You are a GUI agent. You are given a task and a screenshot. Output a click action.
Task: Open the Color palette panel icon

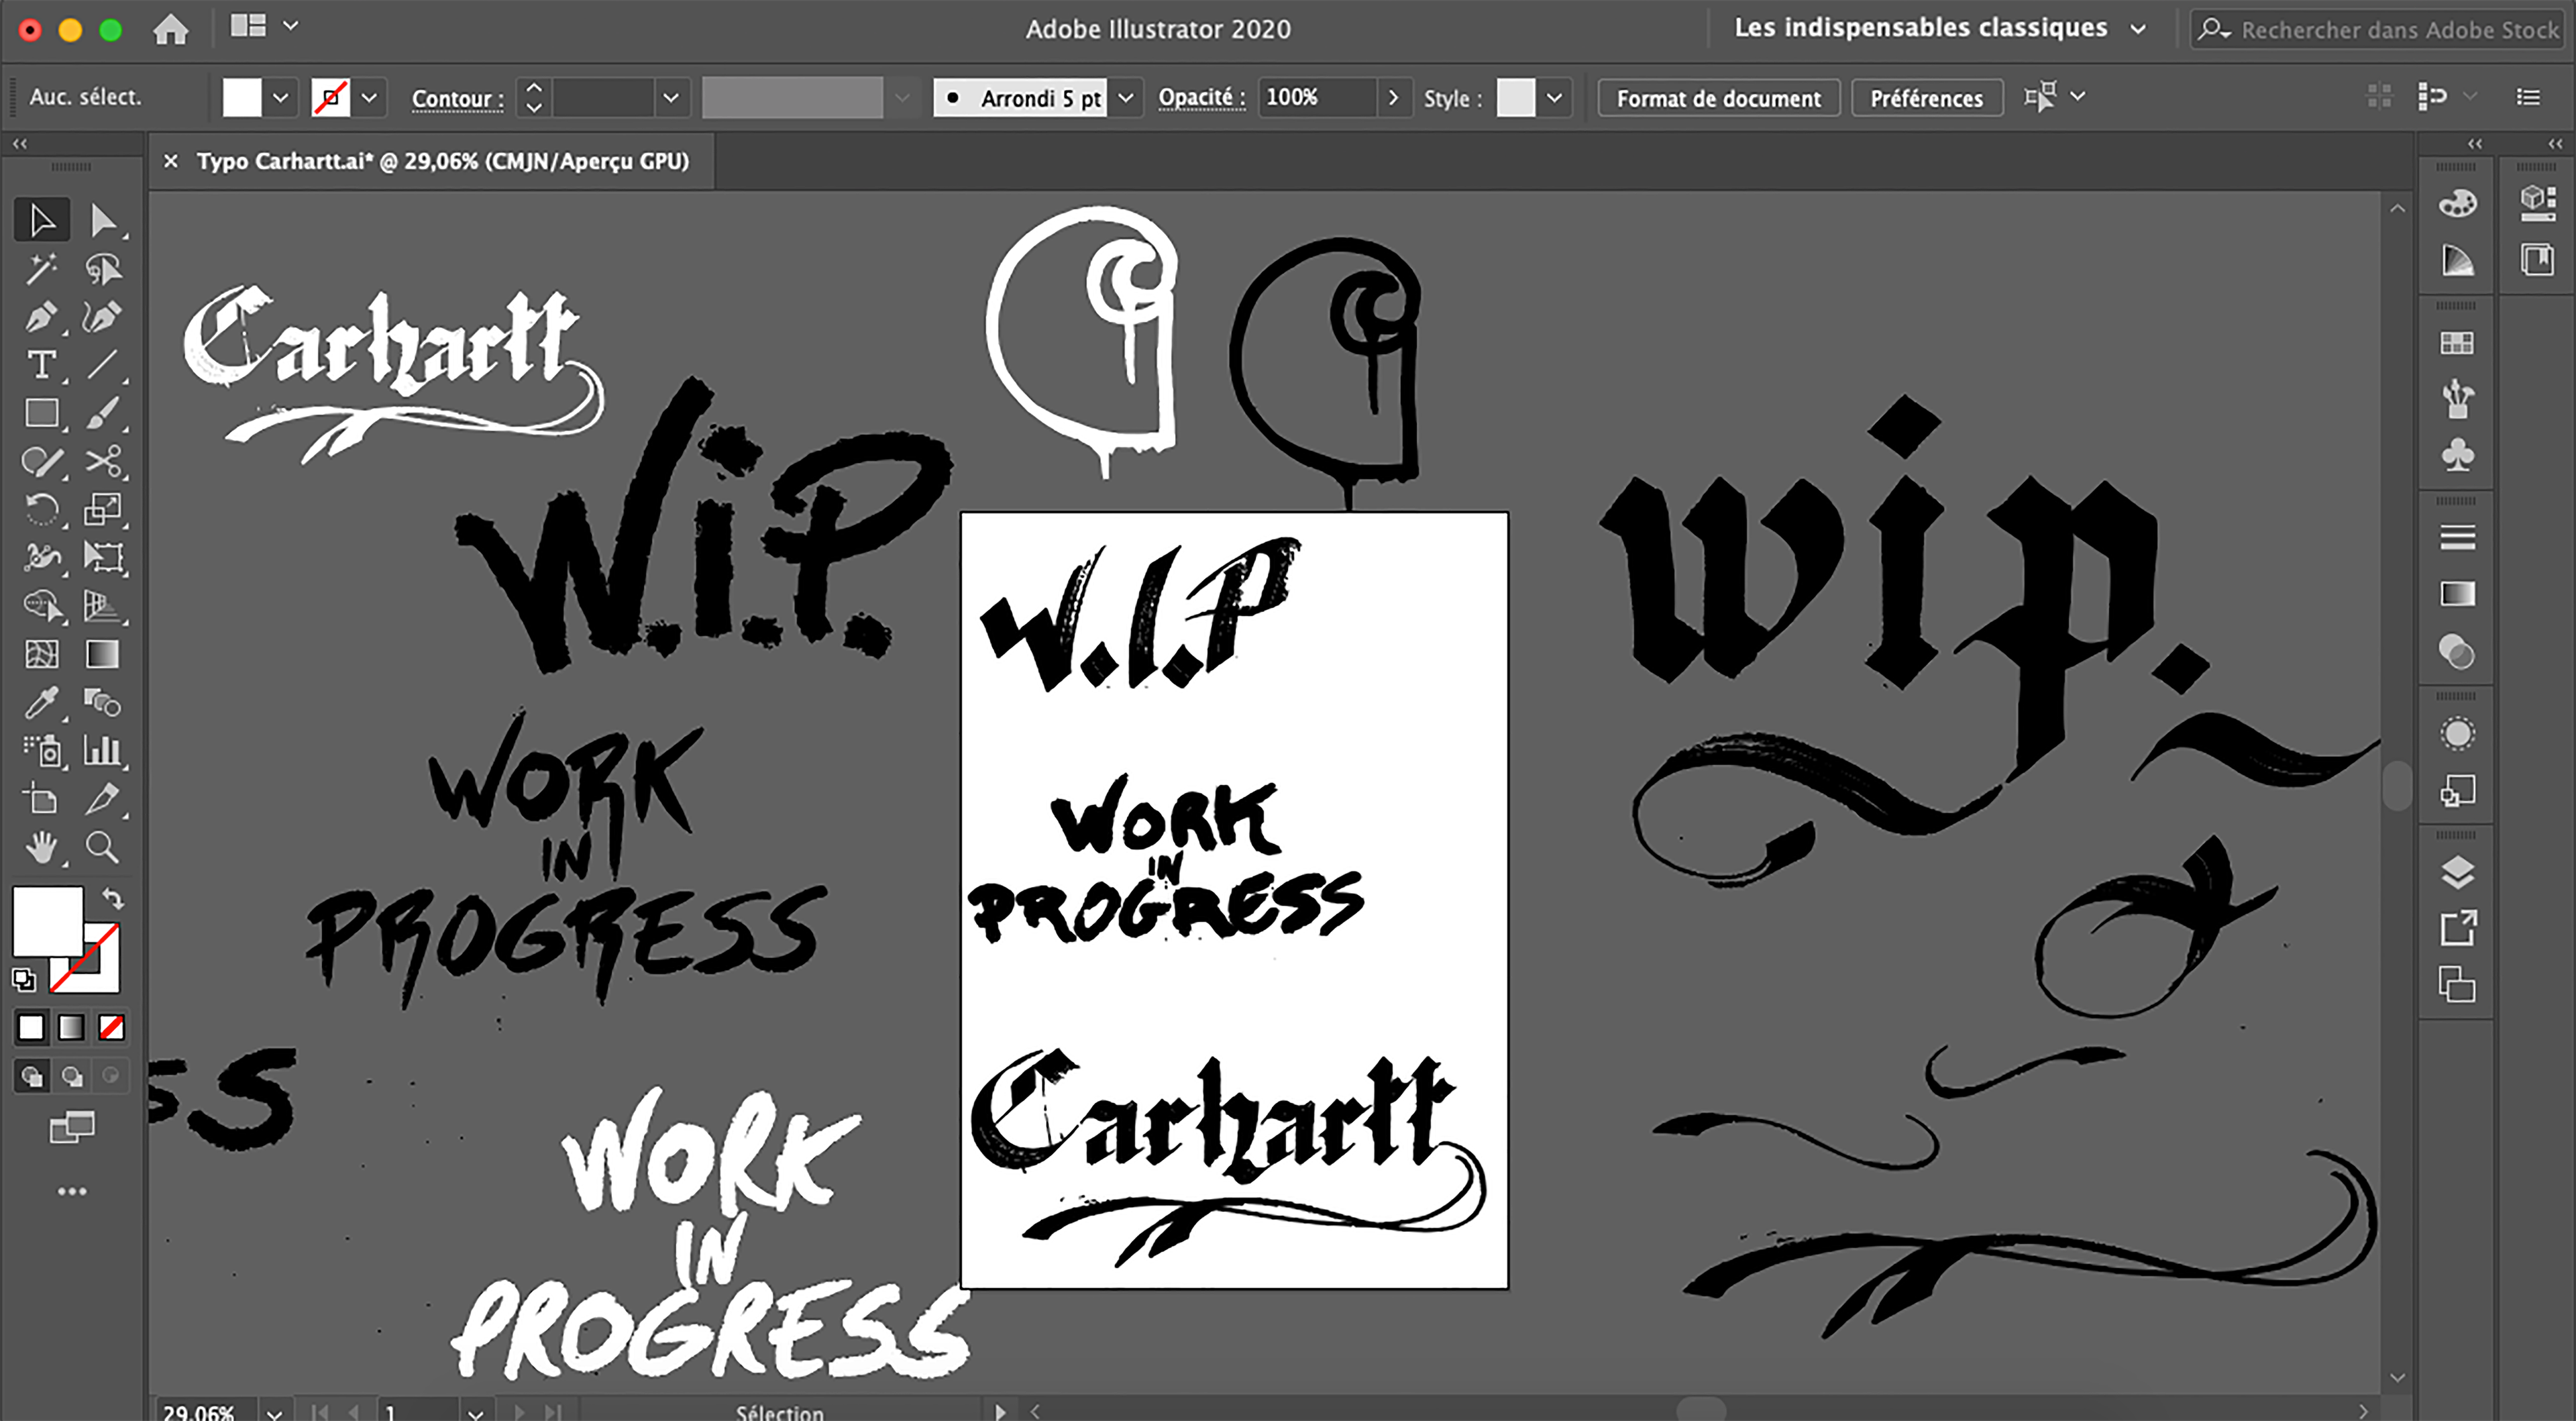pyautogui.click(x=2457, y=204)
